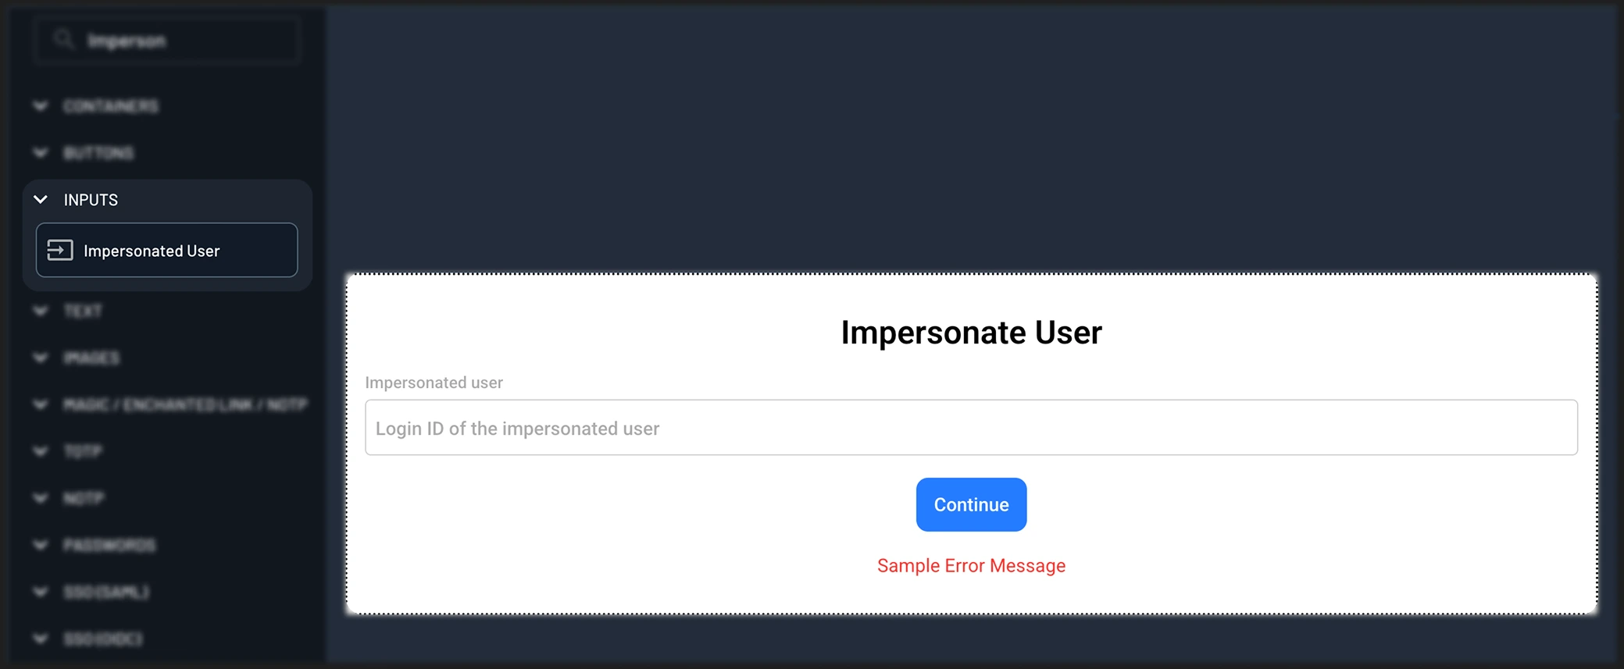1624x669 pixels.
Task: Select the Impersonated User component icon
Action: point(59,251)
